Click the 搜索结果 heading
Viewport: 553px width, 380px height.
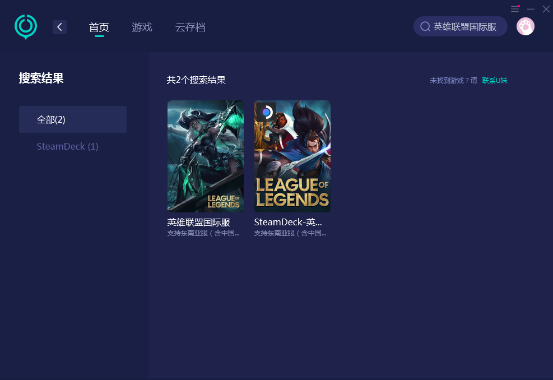[41, 78]
